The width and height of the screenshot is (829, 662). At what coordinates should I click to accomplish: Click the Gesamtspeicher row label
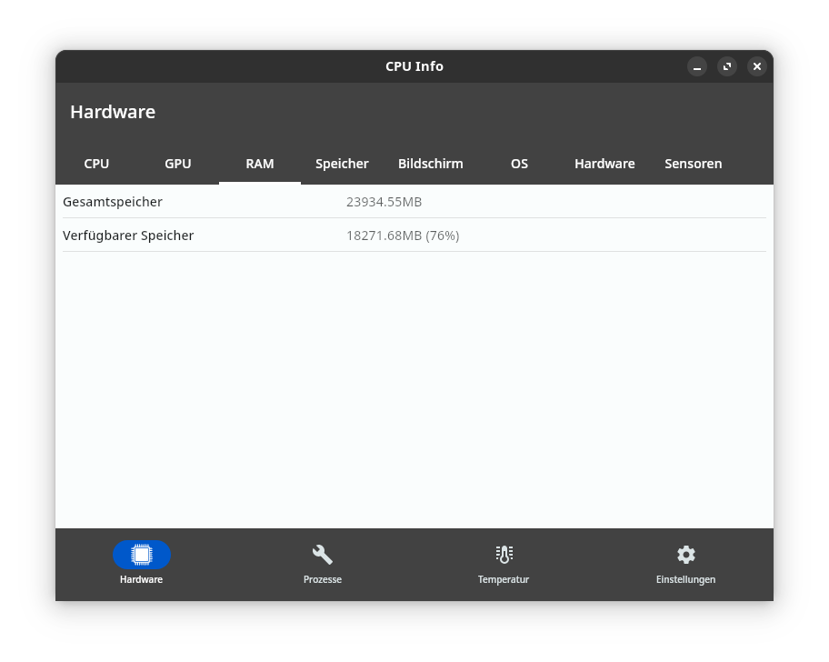[x=113, y=202]
